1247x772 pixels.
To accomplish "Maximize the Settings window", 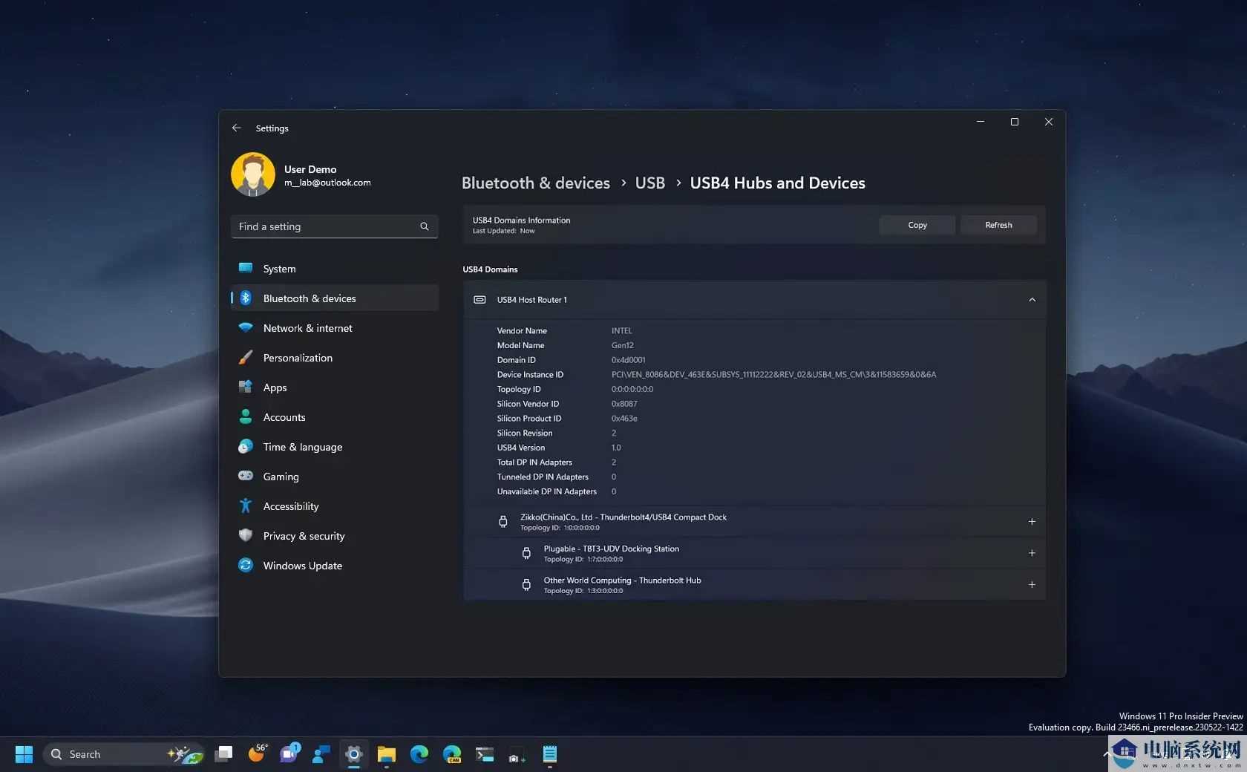I will [1015, 122].
